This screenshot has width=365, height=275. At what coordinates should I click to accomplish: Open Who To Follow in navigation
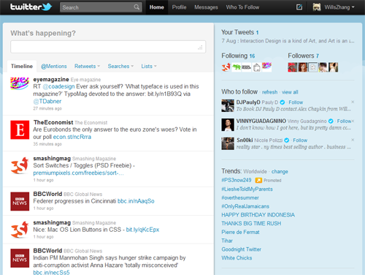point(242,7)
